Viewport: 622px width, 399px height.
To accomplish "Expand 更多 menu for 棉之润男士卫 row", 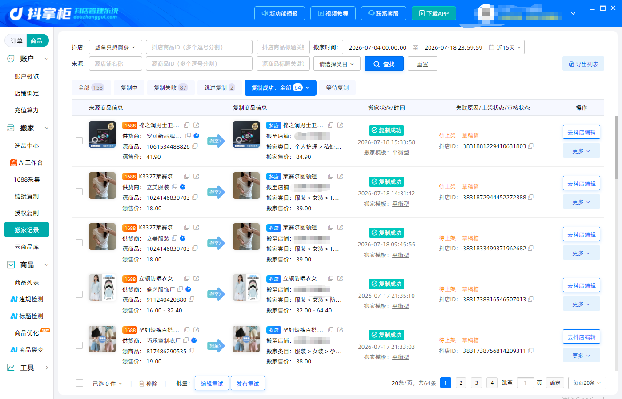I will pyautogui.click(x=582, y=151).
